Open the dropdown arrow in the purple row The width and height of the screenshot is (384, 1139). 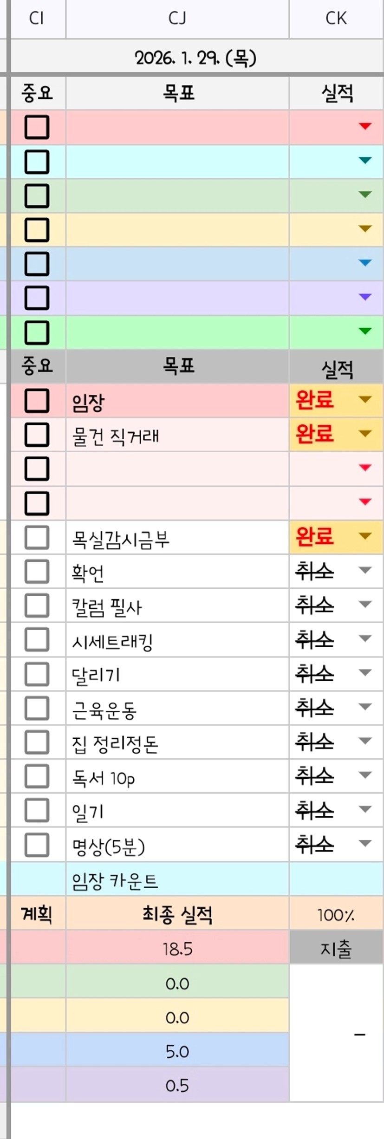click(x=365, y=297)
